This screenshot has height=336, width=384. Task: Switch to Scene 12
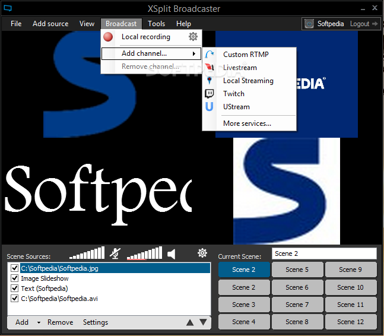351,322
